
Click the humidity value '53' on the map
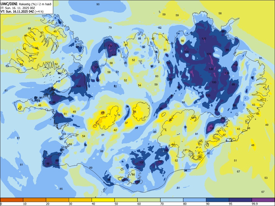[266, 178]
